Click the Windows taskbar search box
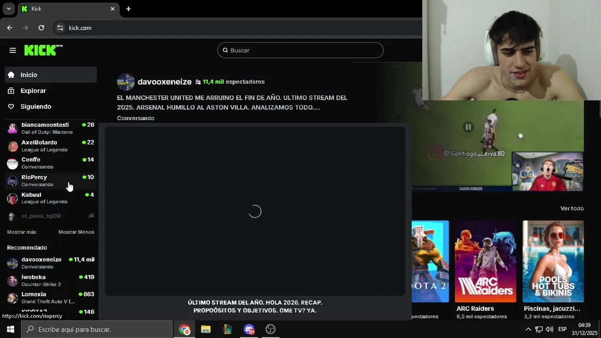Image resolution: width=601 pixels, height=338 pixels. [x=97, y=329]
